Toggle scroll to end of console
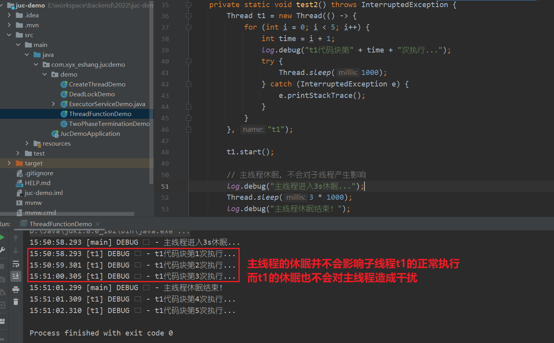 [16, 276]
